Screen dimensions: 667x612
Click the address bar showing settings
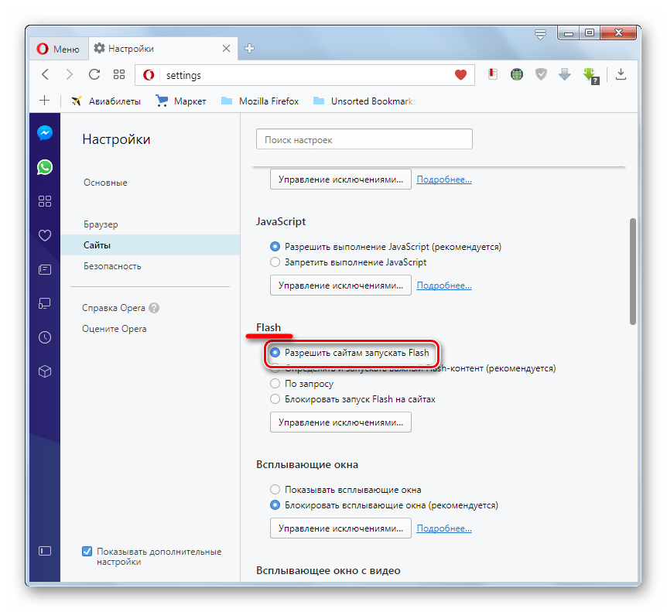click(x=305, y=75)
